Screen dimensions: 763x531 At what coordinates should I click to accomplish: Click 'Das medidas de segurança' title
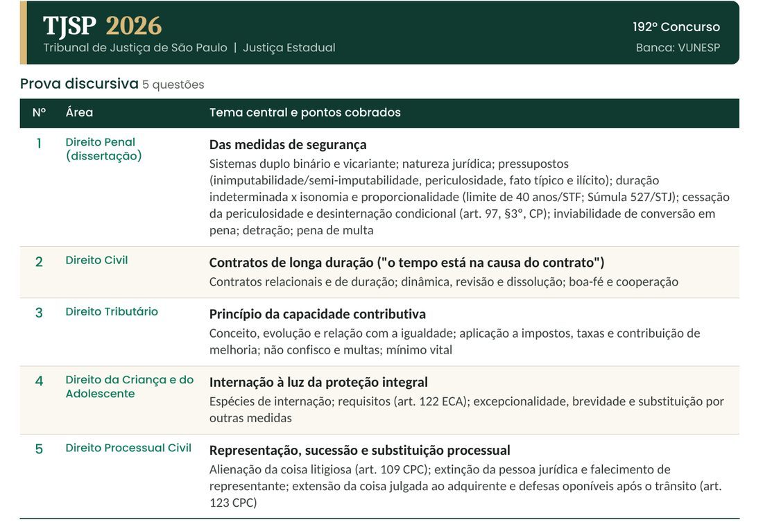288,144
